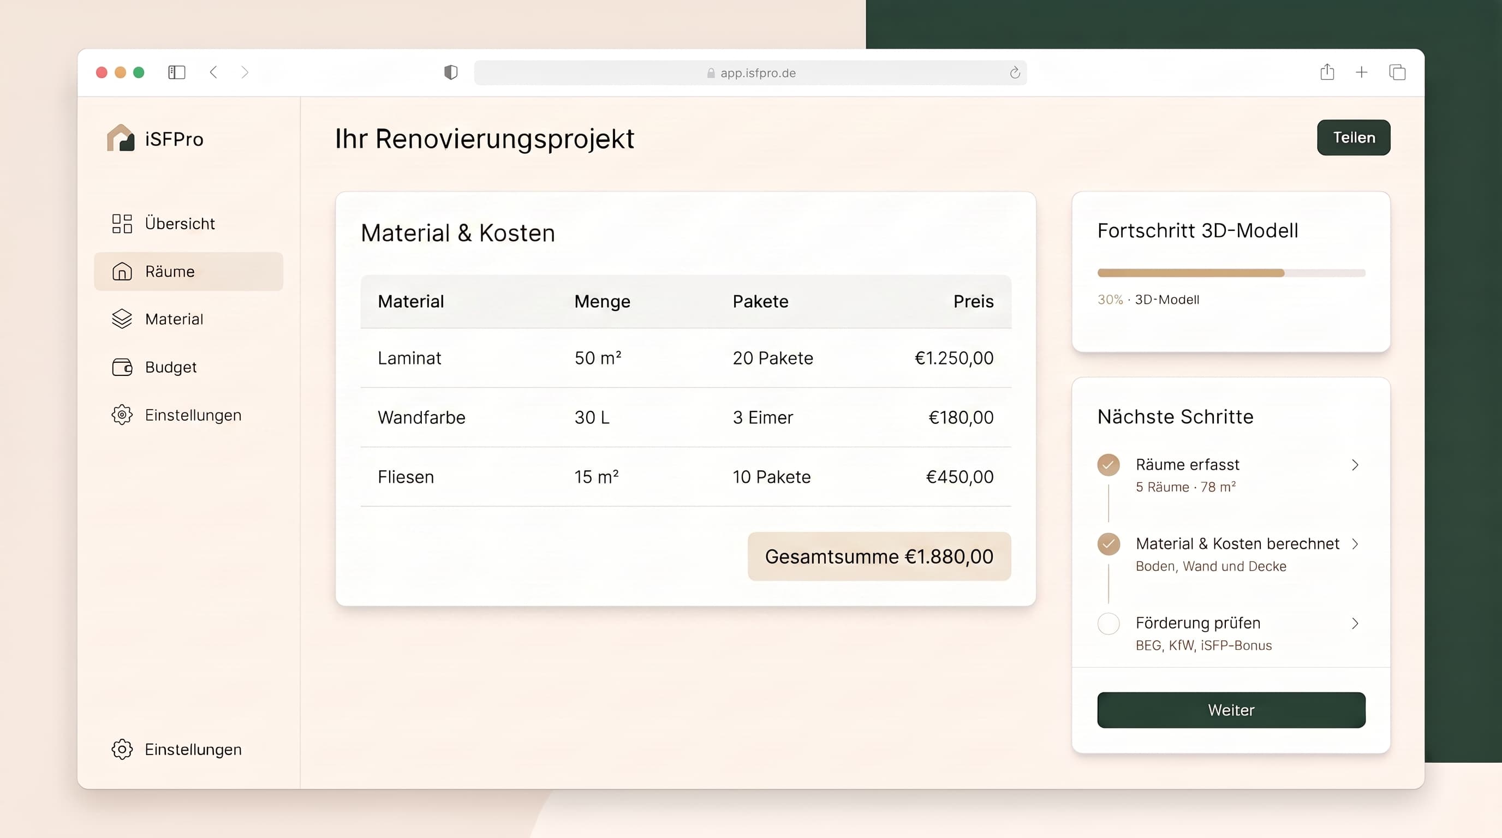1502x838 pixels.
Task: Open a new tab with the plus icon
Action: pyautogui.click(x=1362, y=72)
